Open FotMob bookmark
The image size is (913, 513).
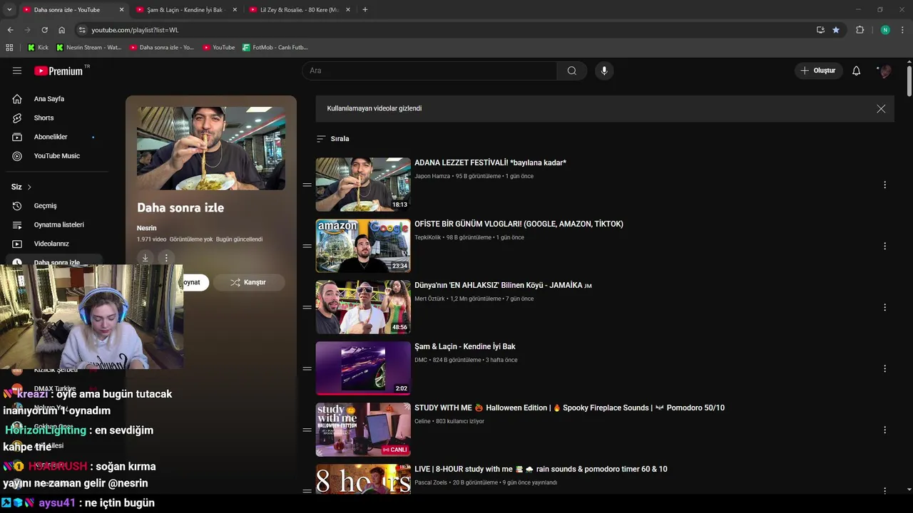pyautogui.click(x=275, y=48)
